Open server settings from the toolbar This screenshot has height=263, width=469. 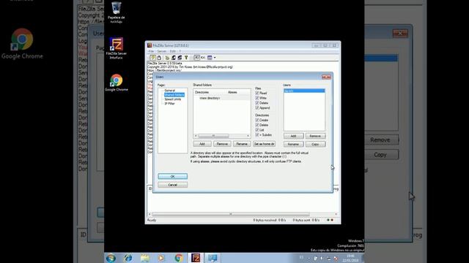coord(167,58)
